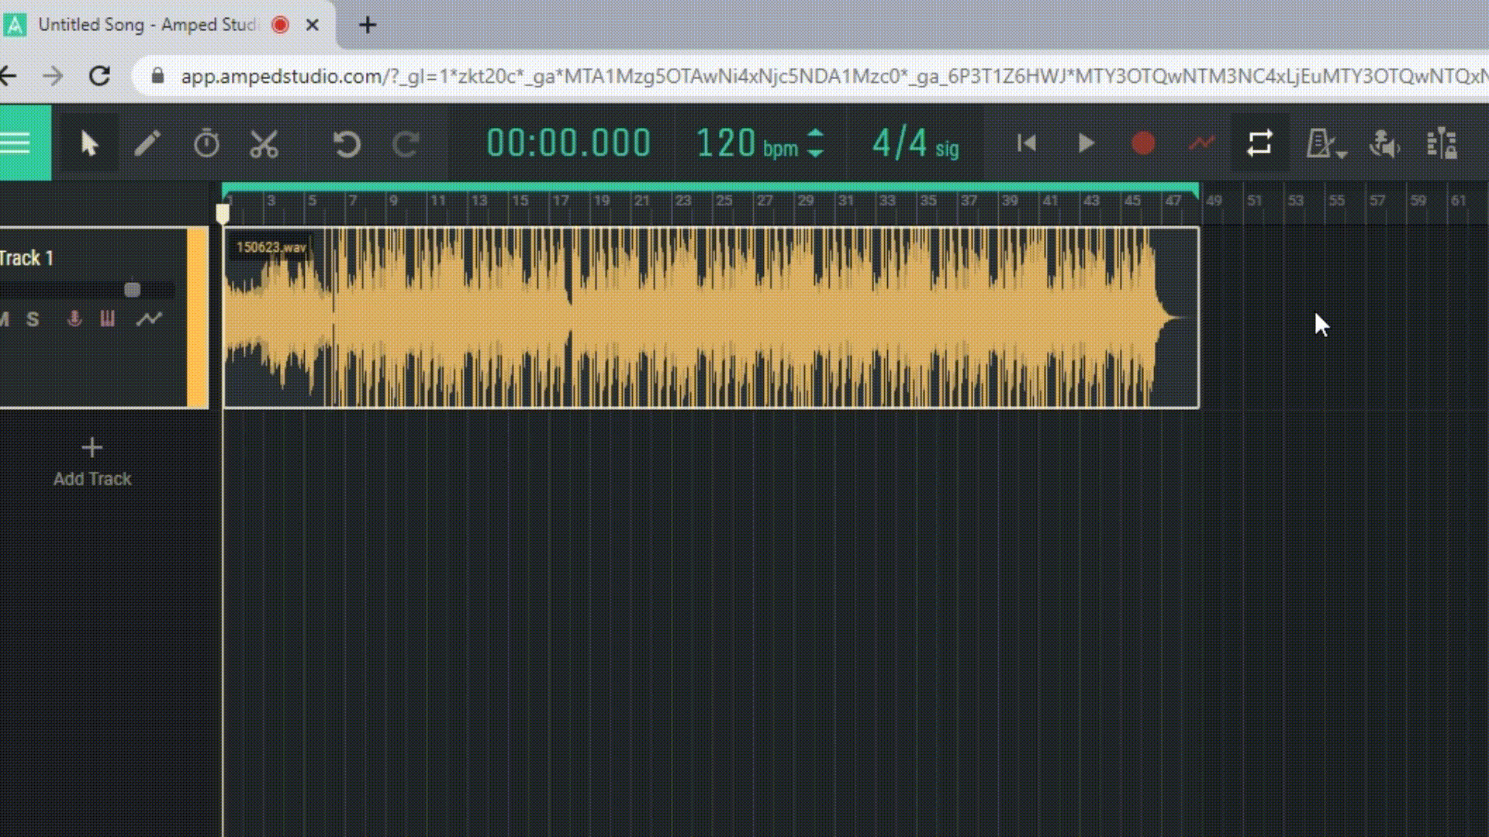Solo Track 1 with S button
This screenshot has width=1489, height=837.
pos(33,319)
